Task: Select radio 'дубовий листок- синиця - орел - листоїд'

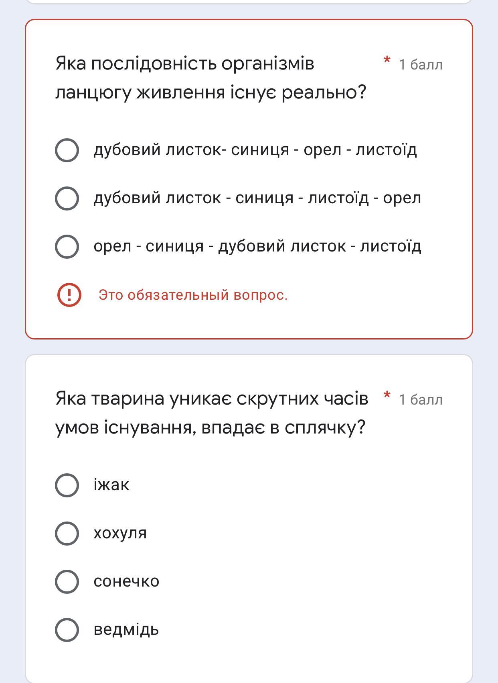Action: pos(67,150)
